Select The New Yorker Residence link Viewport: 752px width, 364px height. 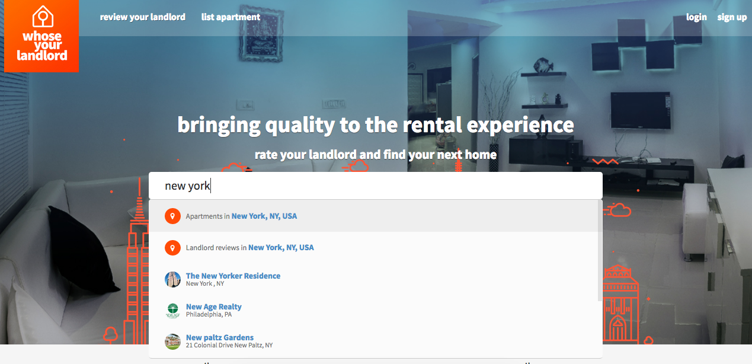coord(233,276)
